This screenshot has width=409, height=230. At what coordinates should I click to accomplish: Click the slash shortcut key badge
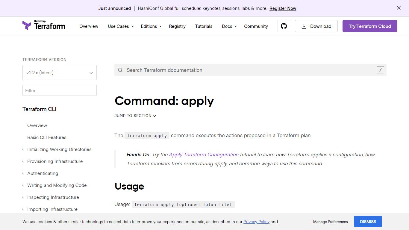coord(380,70)
